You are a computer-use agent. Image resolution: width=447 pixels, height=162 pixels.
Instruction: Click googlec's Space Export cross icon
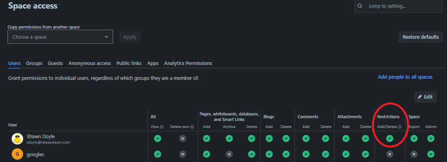pyautogui.click(x=414, y=154)
